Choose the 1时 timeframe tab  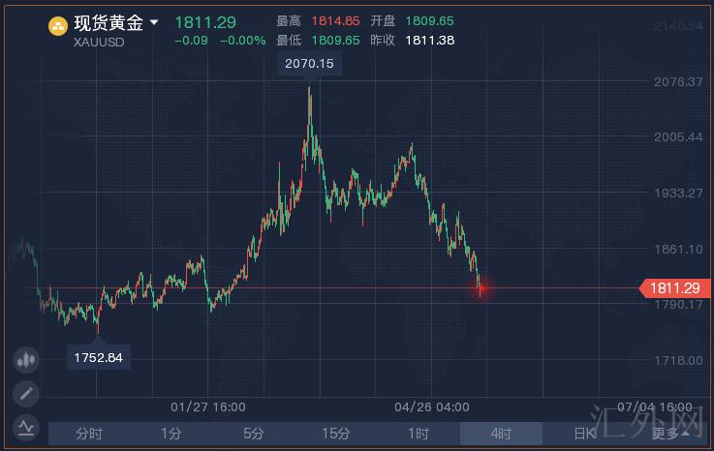click(x=419, y=434)
